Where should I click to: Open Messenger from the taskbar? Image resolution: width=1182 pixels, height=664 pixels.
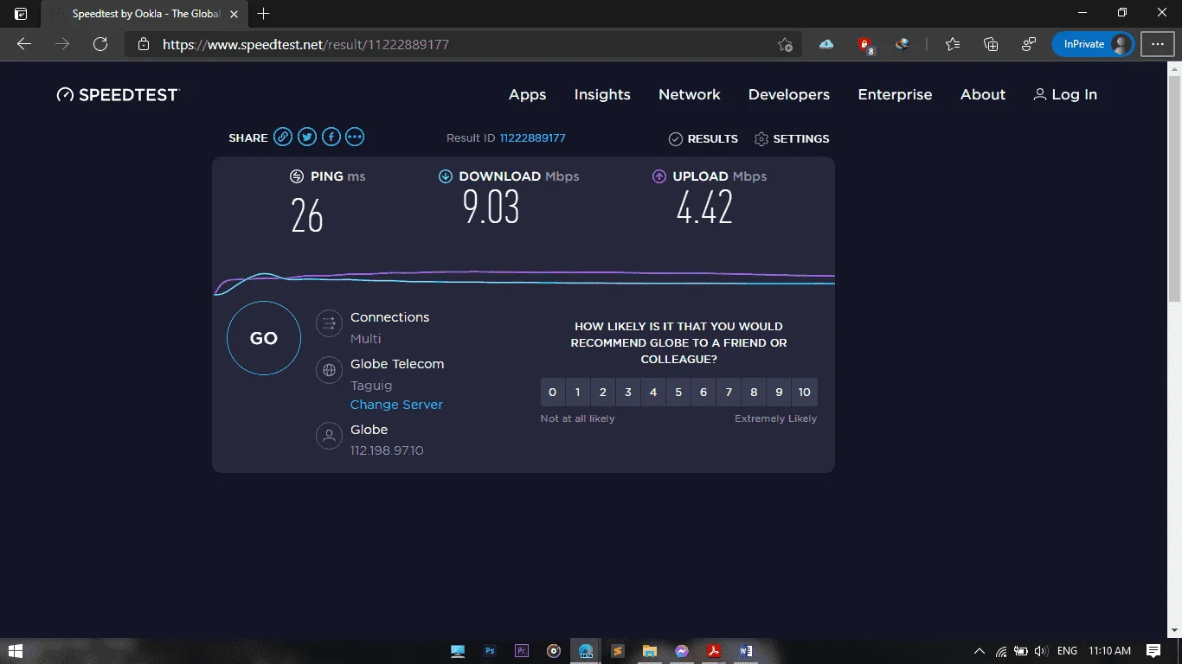click(682, 651)
